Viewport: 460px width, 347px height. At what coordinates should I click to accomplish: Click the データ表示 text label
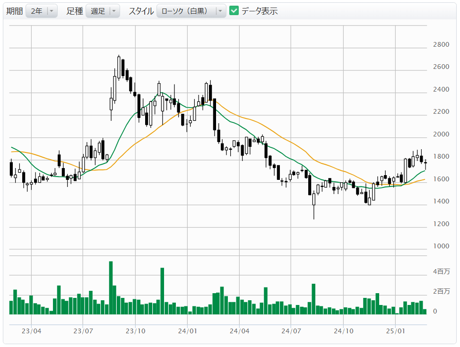(260, 11)
